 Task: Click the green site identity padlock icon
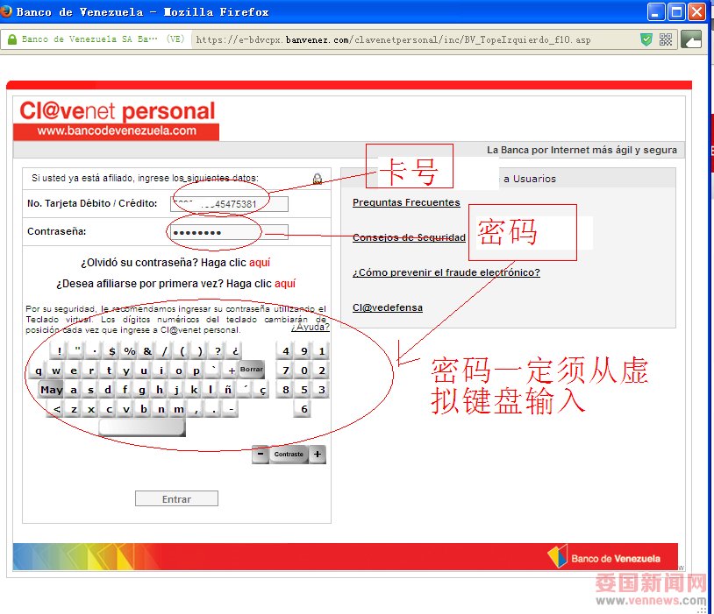12,39
